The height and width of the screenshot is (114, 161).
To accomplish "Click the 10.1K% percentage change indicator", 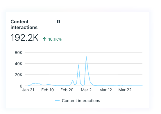I will tap(55, 39).
